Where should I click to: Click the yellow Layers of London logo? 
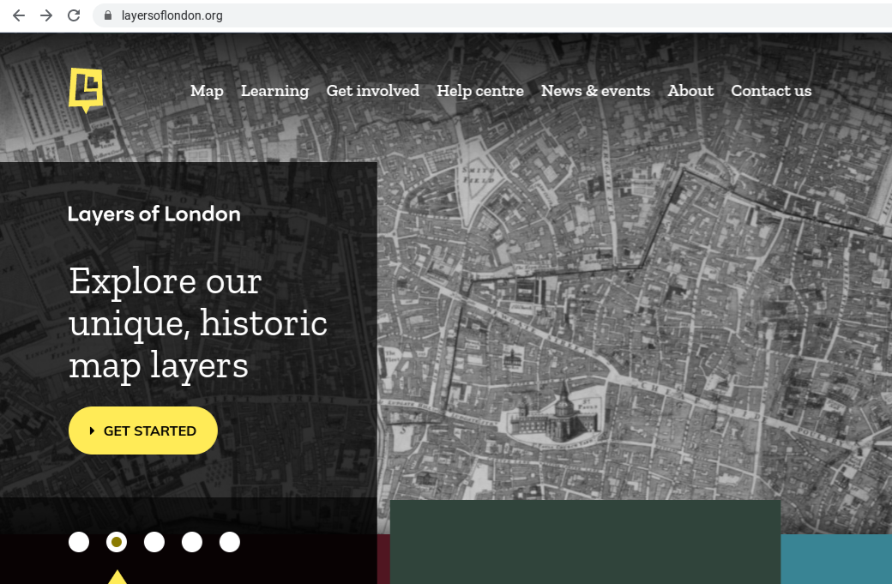pos(86,90)
